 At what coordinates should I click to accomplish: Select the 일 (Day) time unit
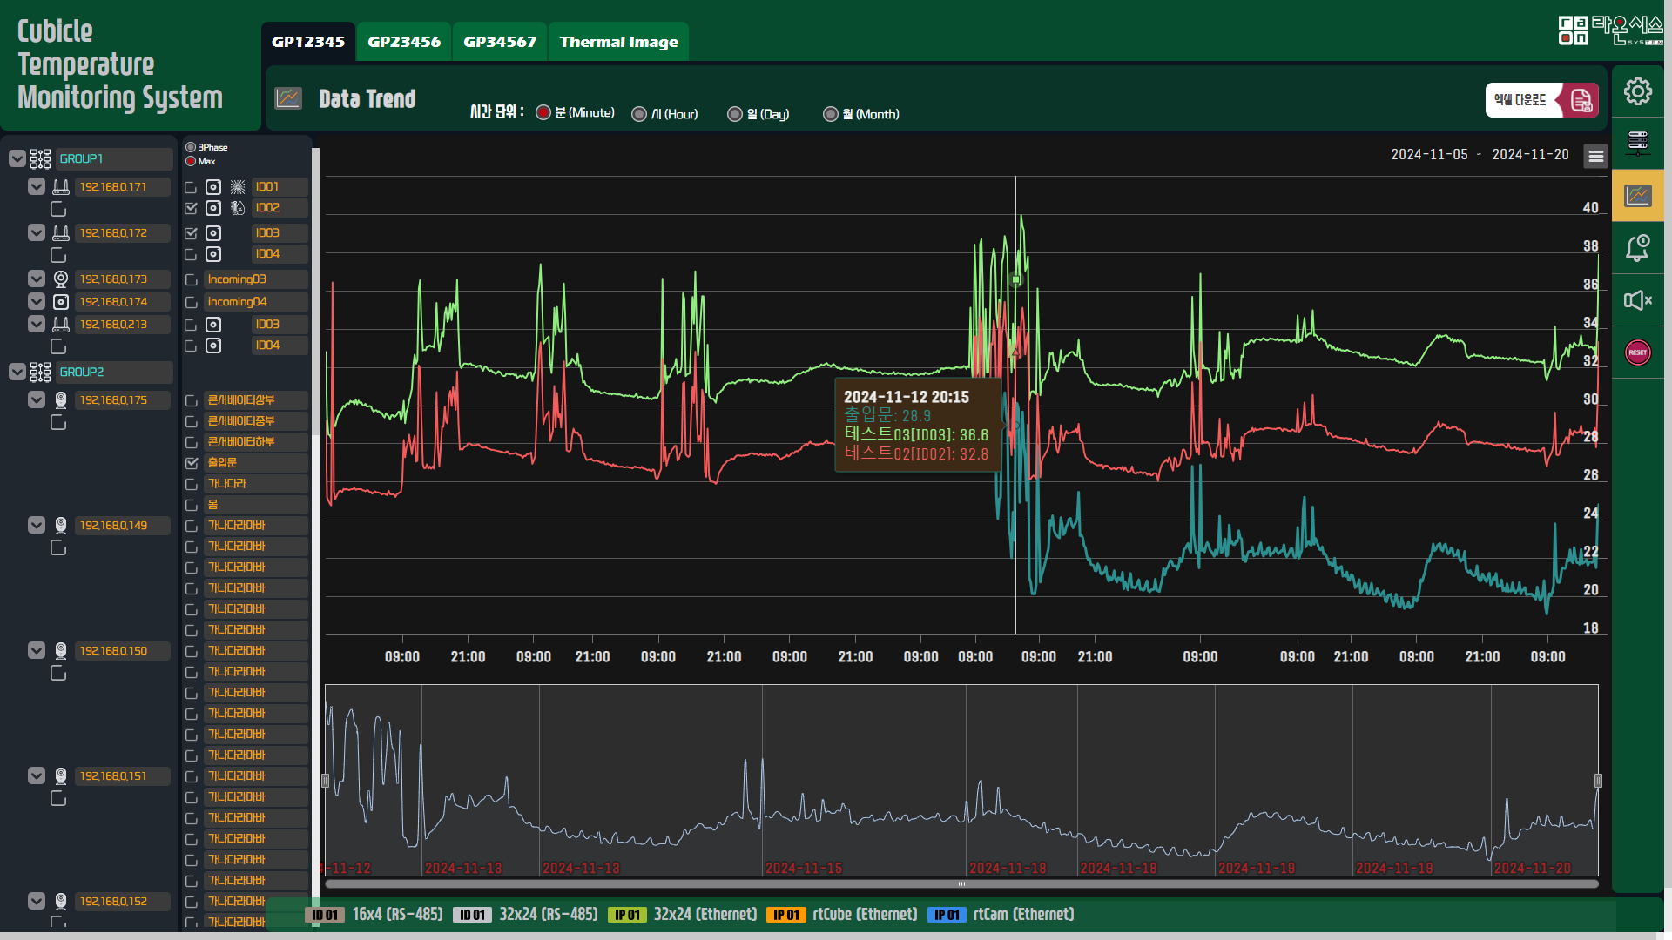click(x=735, y=114)
